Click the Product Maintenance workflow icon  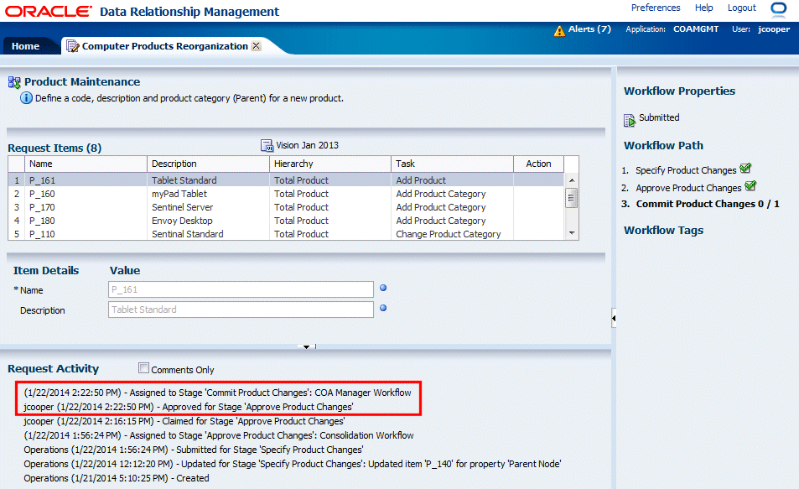coord(14,82)
